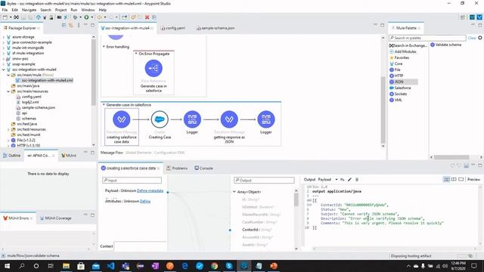Collapse the On Error Propagate scope
This screenshot has width=484, height=272.
point(136,54)
